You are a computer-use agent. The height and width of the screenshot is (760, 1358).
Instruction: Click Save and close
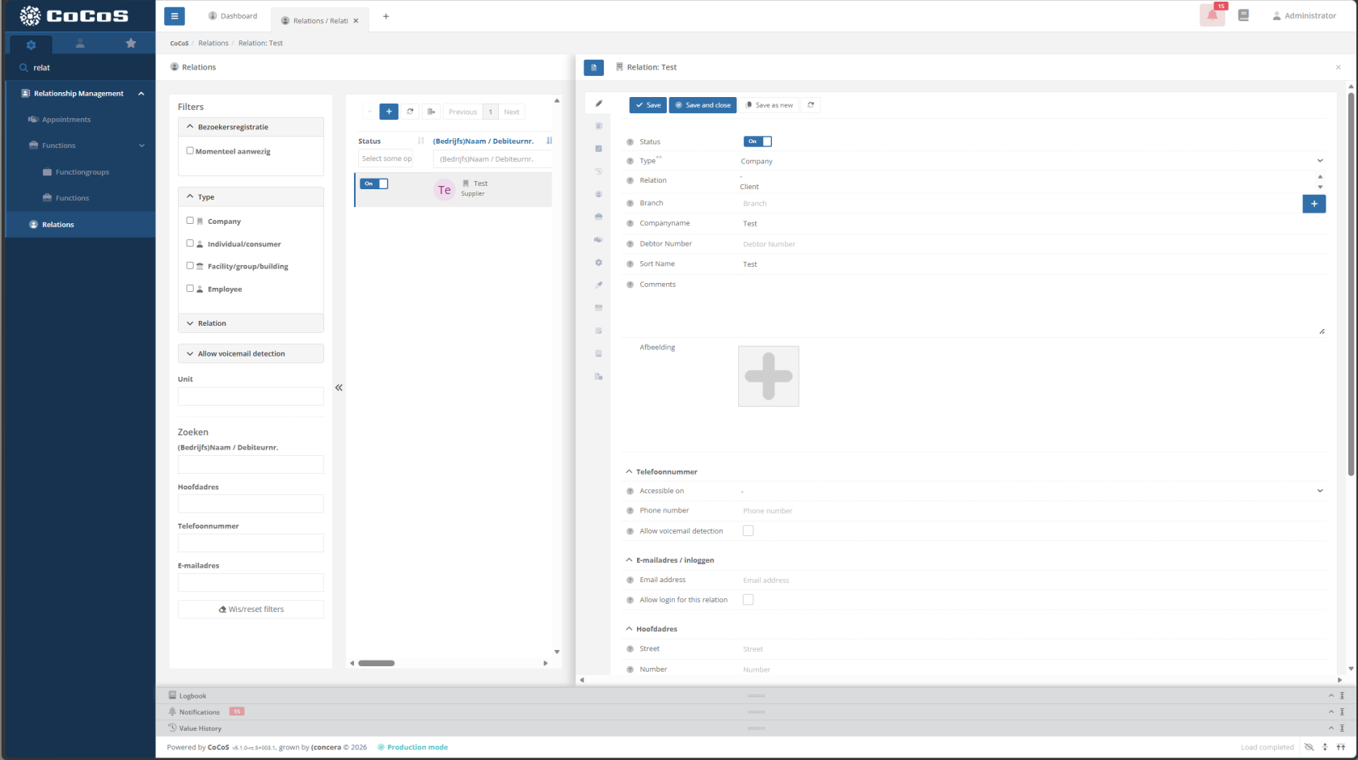click(x=702, y=105)
